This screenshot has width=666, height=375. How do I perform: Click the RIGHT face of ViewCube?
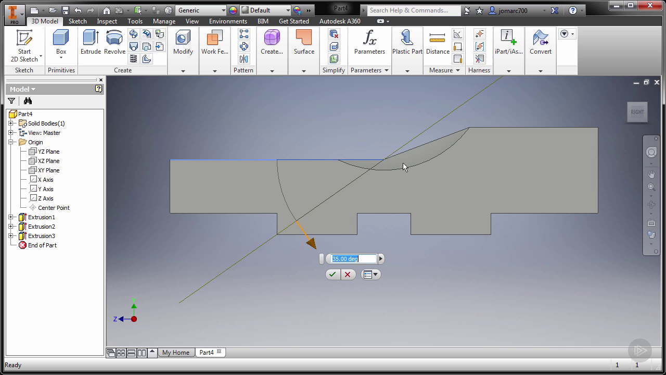637,112
